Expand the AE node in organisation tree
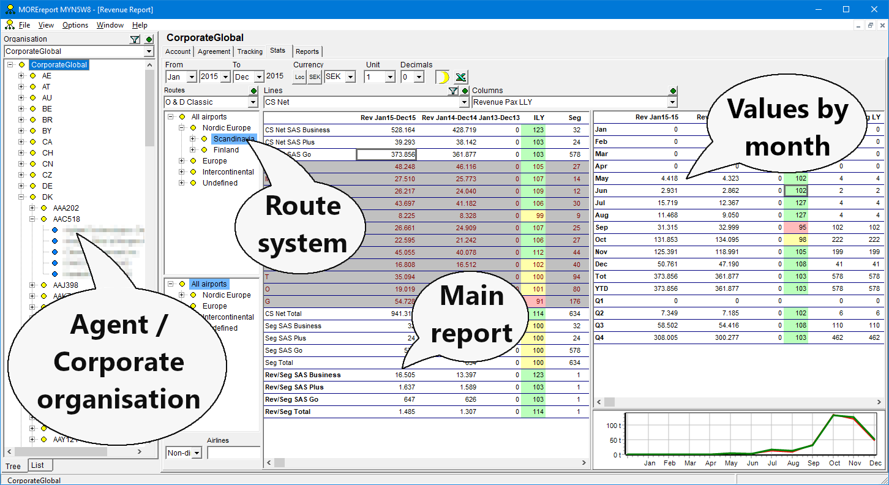Image resolution: width=889 pixels, height=485 pixels. 21,76
